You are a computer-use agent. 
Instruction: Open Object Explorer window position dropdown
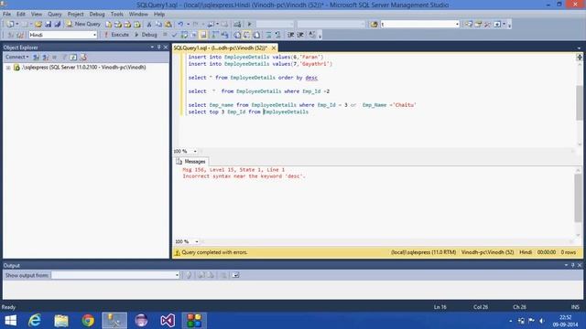pos(152,48)
